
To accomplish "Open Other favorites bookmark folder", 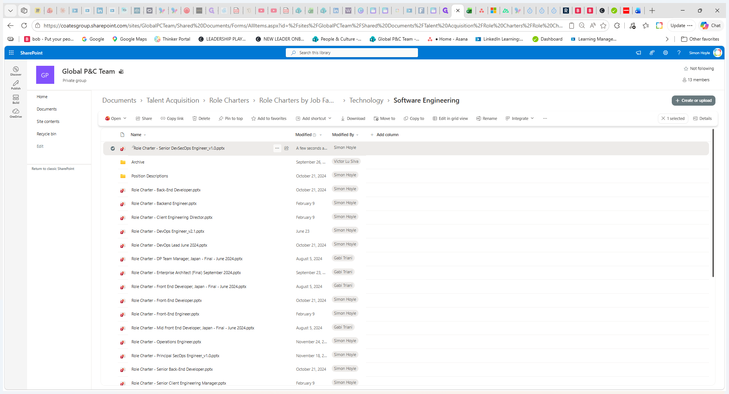I will (x=700, y=39).
